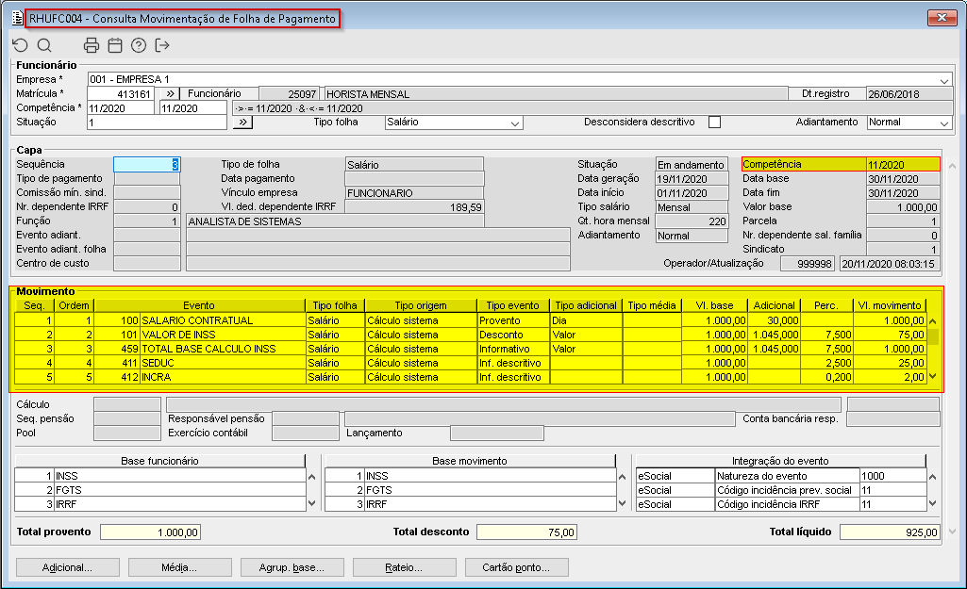Screen dimensions: 967x589
Task: Open the Rateio... button
Action: point(403,567)
